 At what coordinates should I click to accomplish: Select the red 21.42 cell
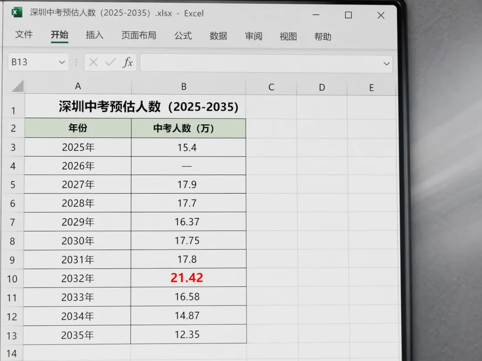[188, 278]
